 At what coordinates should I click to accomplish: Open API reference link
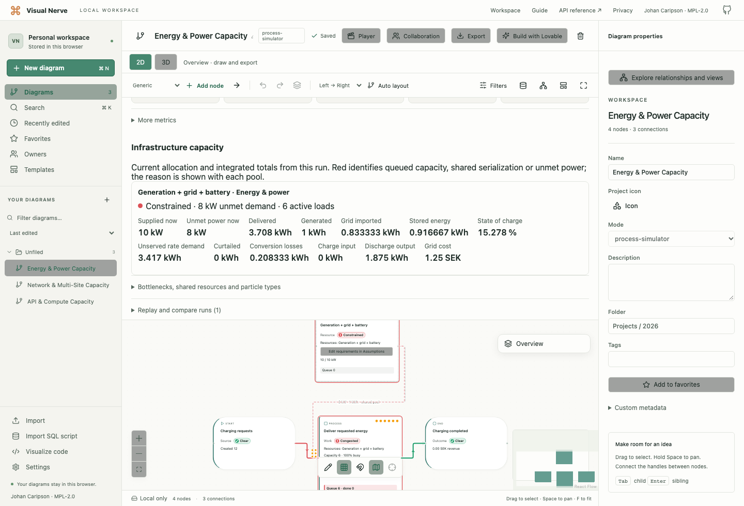coord(580,10)
